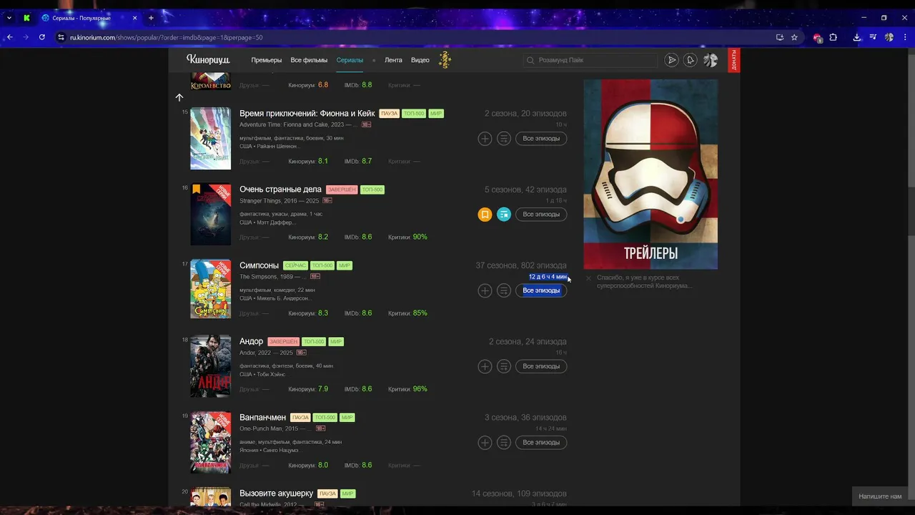Open the Kinorium user avatar menu
The height and width of the screenshot is (515, 915).
[710, 60]
